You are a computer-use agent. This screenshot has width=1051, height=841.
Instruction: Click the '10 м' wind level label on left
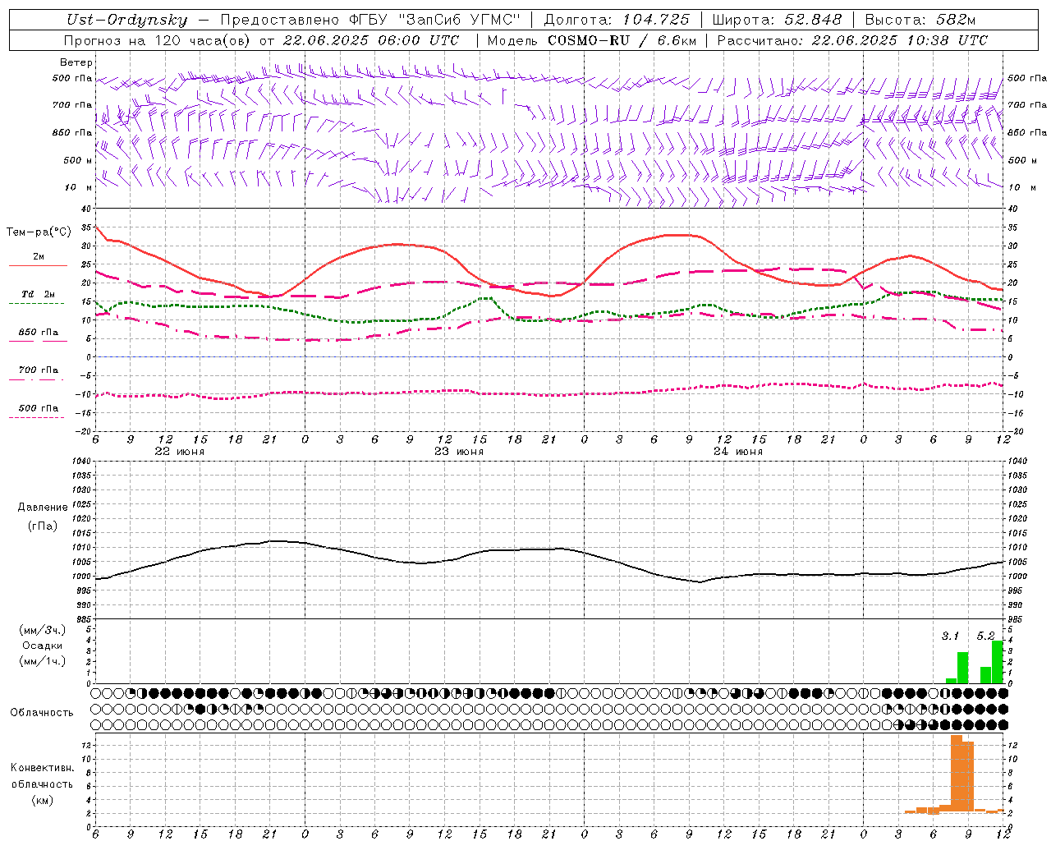pyautogui.click(x=79, y=188)
